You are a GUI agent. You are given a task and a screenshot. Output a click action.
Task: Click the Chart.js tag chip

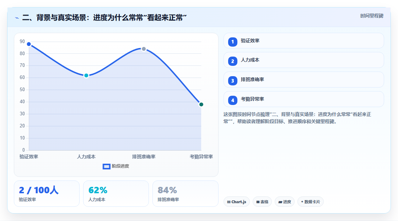tap(237, 202)
